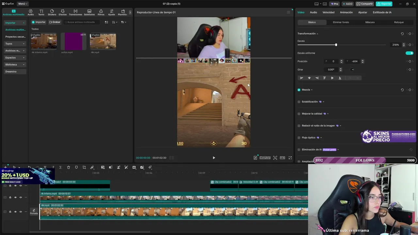
Task: Uncheck the Mezcla checkbox
Action: coord(299,90)
